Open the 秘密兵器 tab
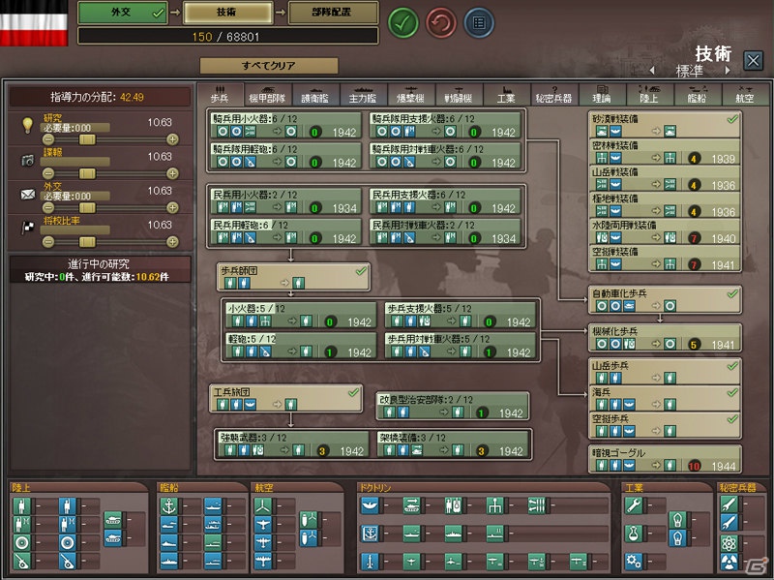 [553, 94]
